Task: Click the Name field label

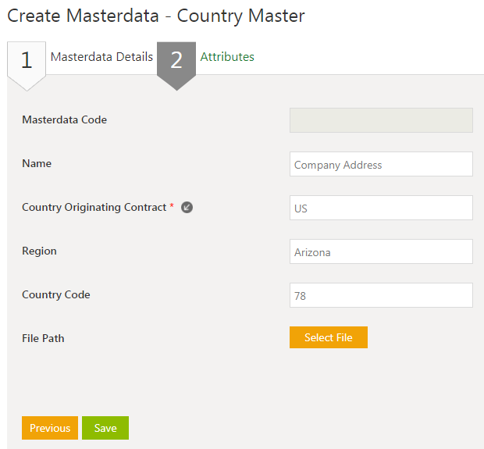Action: point(37,164)
